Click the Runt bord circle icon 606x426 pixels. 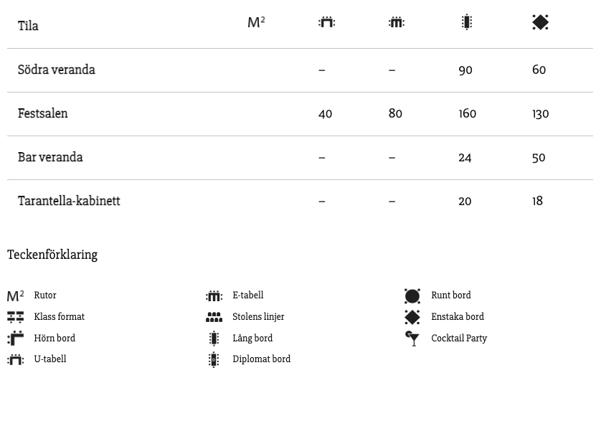tap(412, 296)
